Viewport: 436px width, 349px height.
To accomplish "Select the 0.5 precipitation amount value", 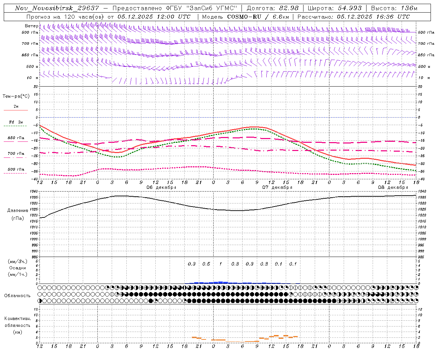I will click(206, 264).
